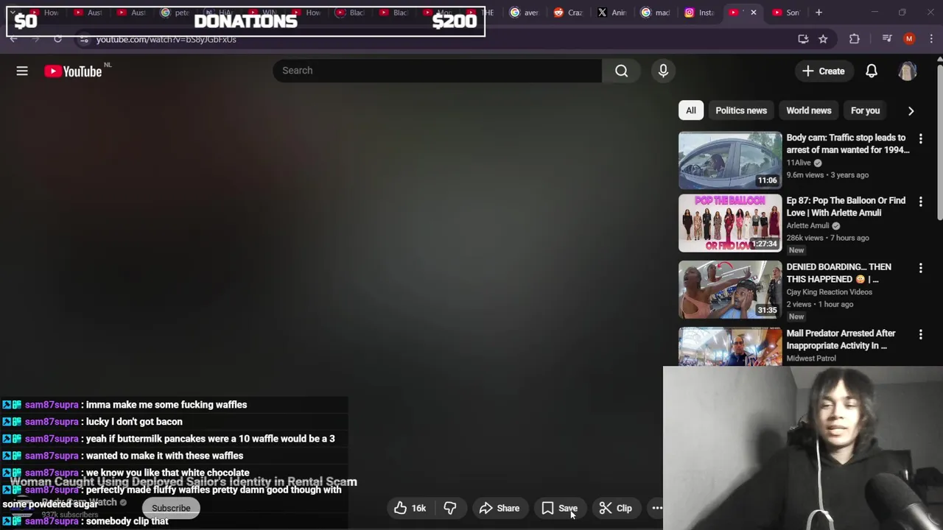The height and width of the screenshot is (530, 943).
Task: Reload the page
Action: pyautogui.click(x=57, y=39)
